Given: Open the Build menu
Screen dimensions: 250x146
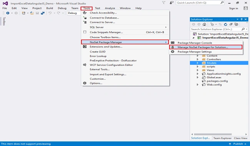Looking at the screenshot, I should (x=50, y=8).
